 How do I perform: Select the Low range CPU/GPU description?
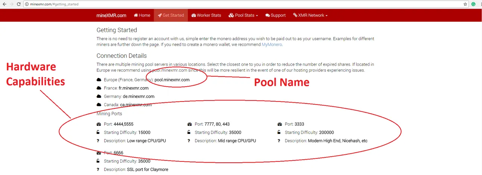point(146,141)
